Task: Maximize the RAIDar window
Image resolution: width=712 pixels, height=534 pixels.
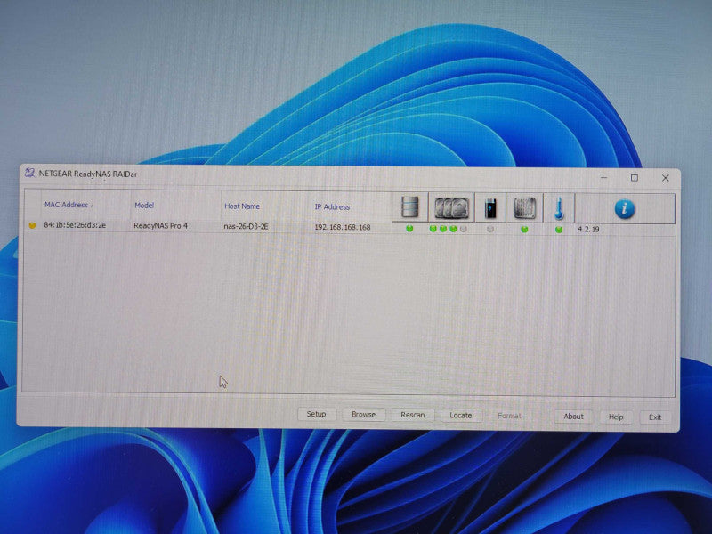Action: [x=635, y=178]
